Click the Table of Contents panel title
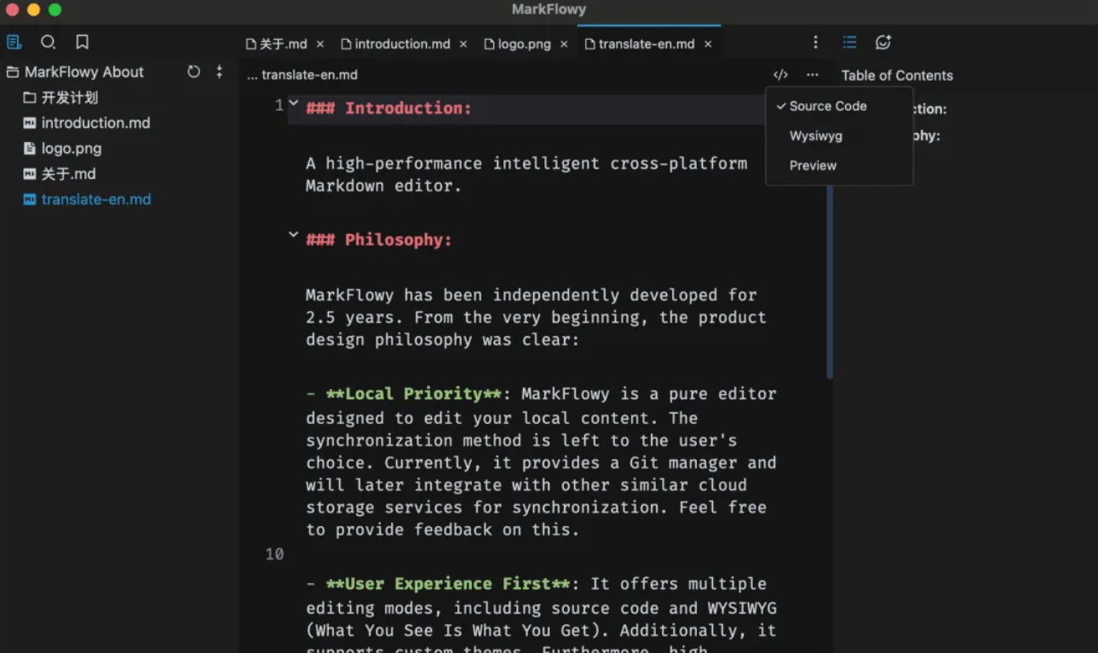Image resolution: width=1098 pixels, height=653 pixels. (897, 76)
